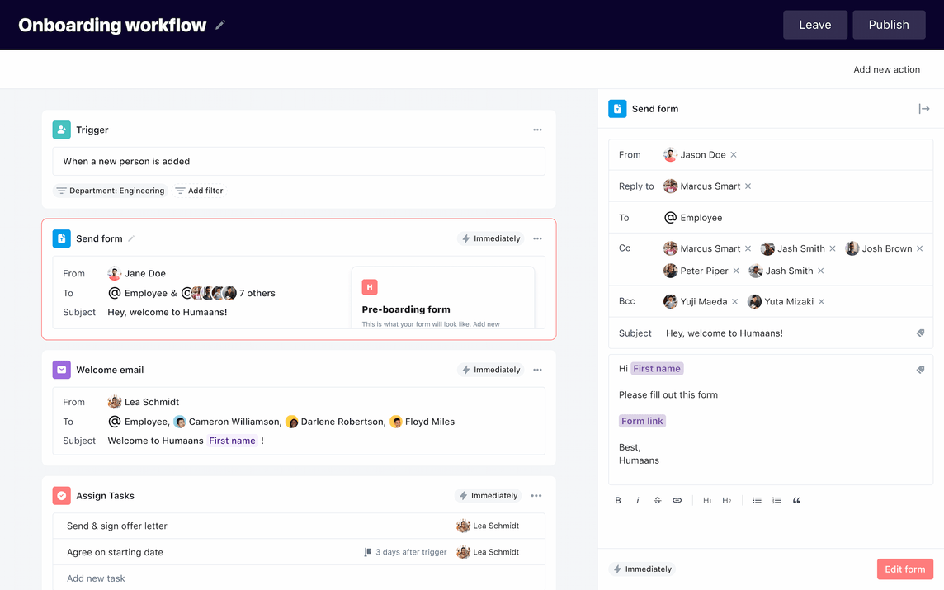
Task: Apply Heading 2 style
Action: pos(726,500)
